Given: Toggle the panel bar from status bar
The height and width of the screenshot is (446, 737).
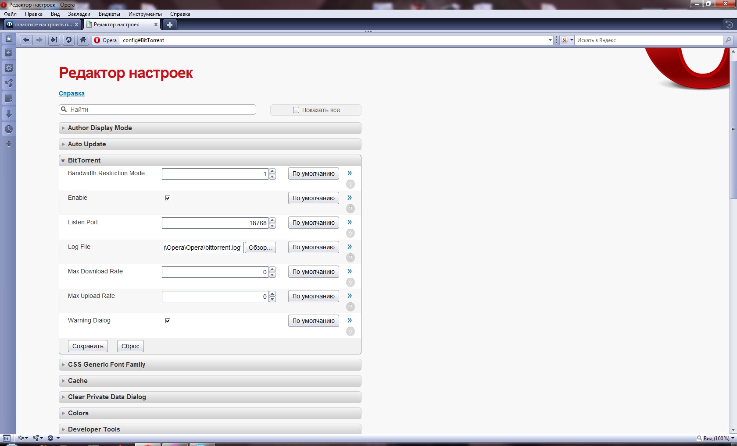Looking at the screenshot, I should coord(7,438).
